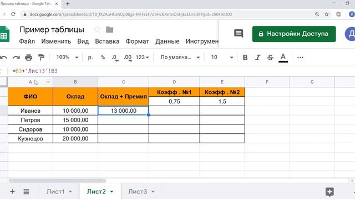Open a new browser tab
355x199 pixels.
[68, 4]
